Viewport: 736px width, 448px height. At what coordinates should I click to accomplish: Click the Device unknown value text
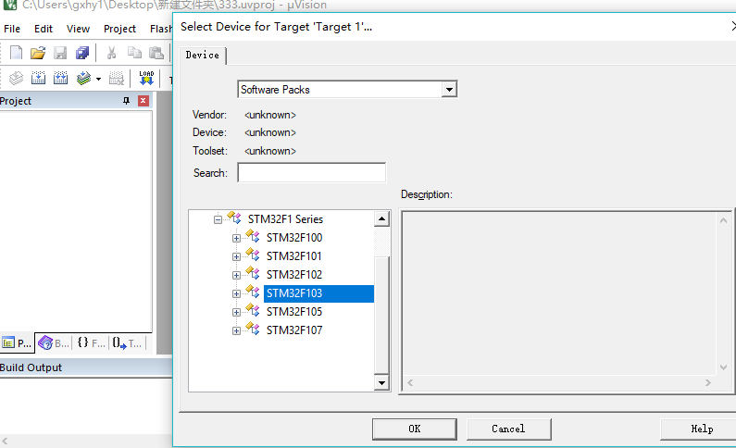click(x=270, y=132)
